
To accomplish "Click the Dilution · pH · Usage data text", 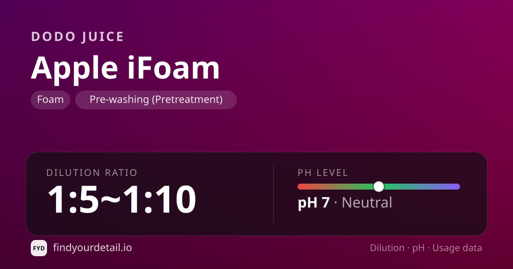I will (426, 248).
